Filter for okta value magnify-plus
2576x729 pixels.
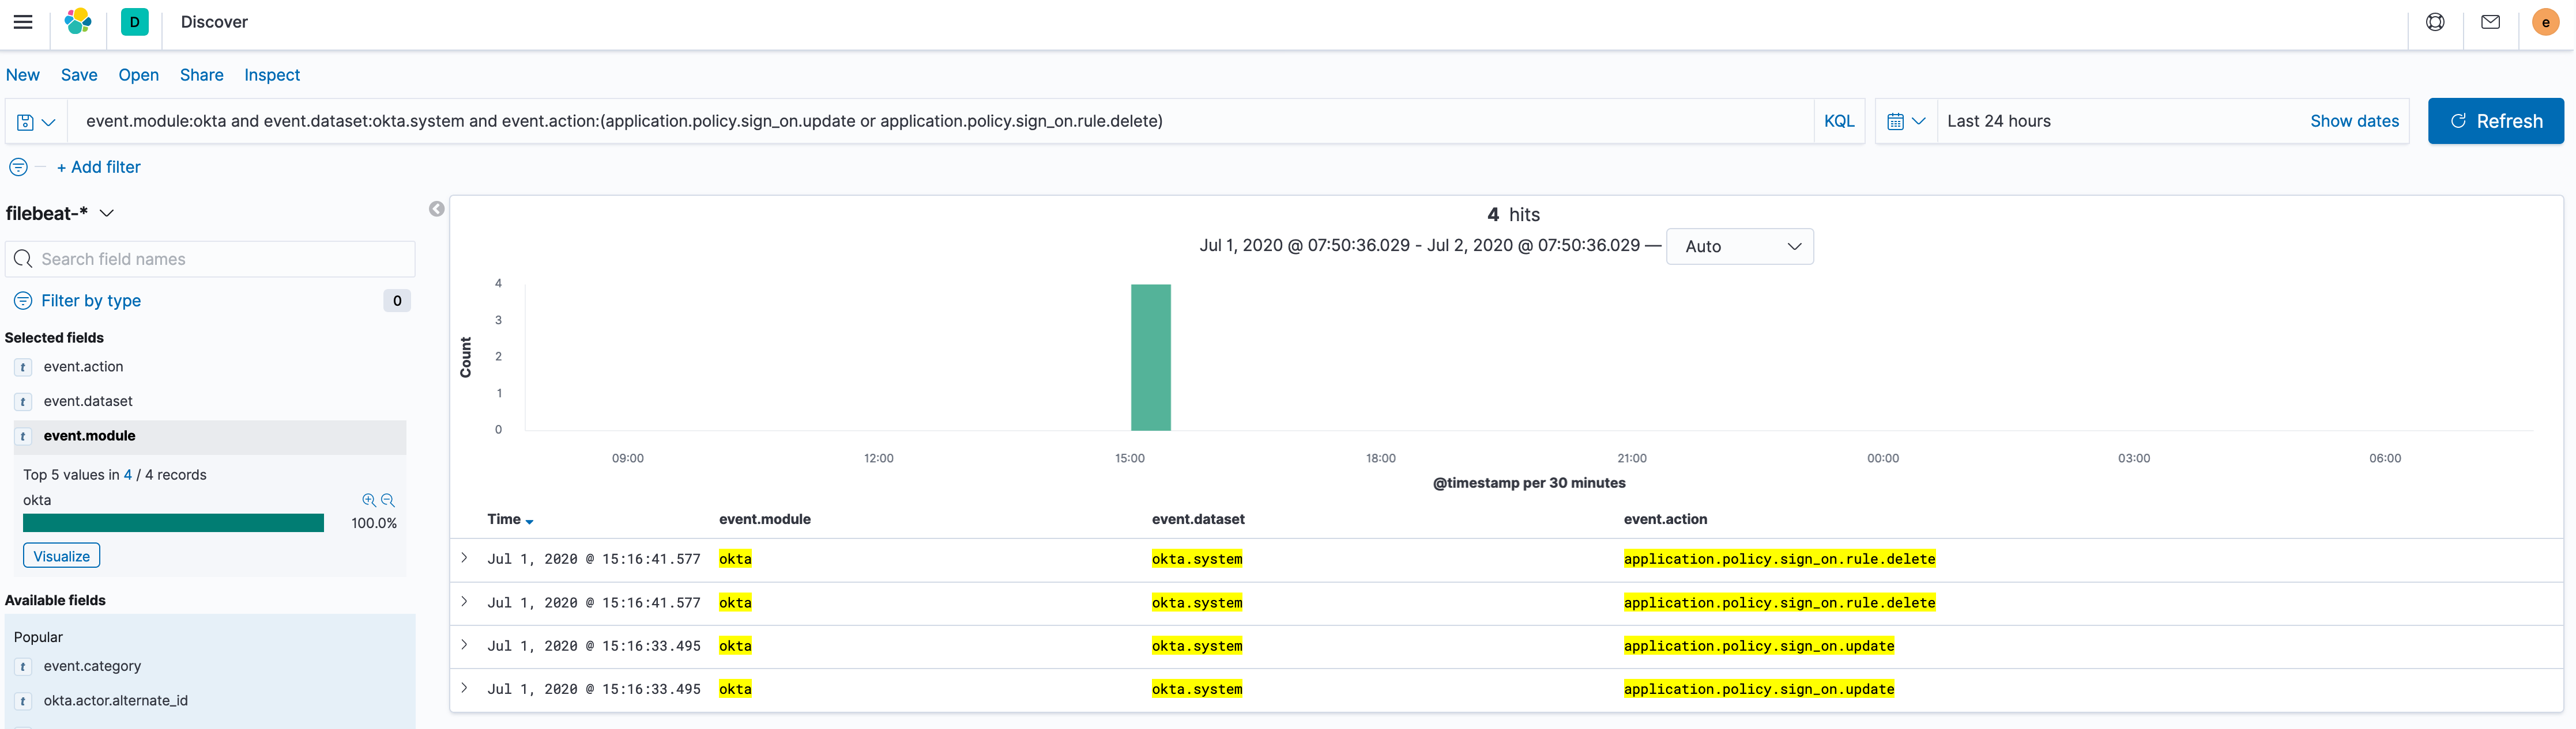[x=369, y=500]
